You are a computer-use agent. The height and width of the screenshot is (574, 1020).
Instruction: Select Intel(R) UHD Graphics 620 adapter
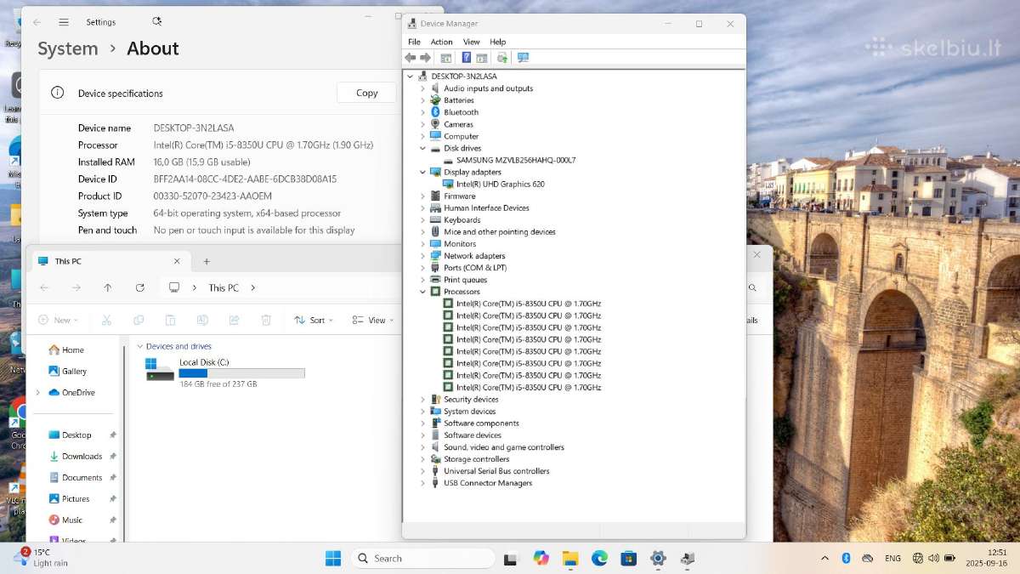coord(500,184)
